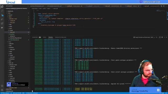Viewport: 168px width, 94px height.
Task: Collapse the calico folder
Action: [x=10, y=17]
